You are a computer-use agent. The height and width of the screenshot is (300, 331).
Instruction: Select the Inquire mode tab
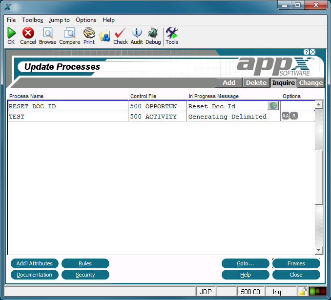[284, 83]
